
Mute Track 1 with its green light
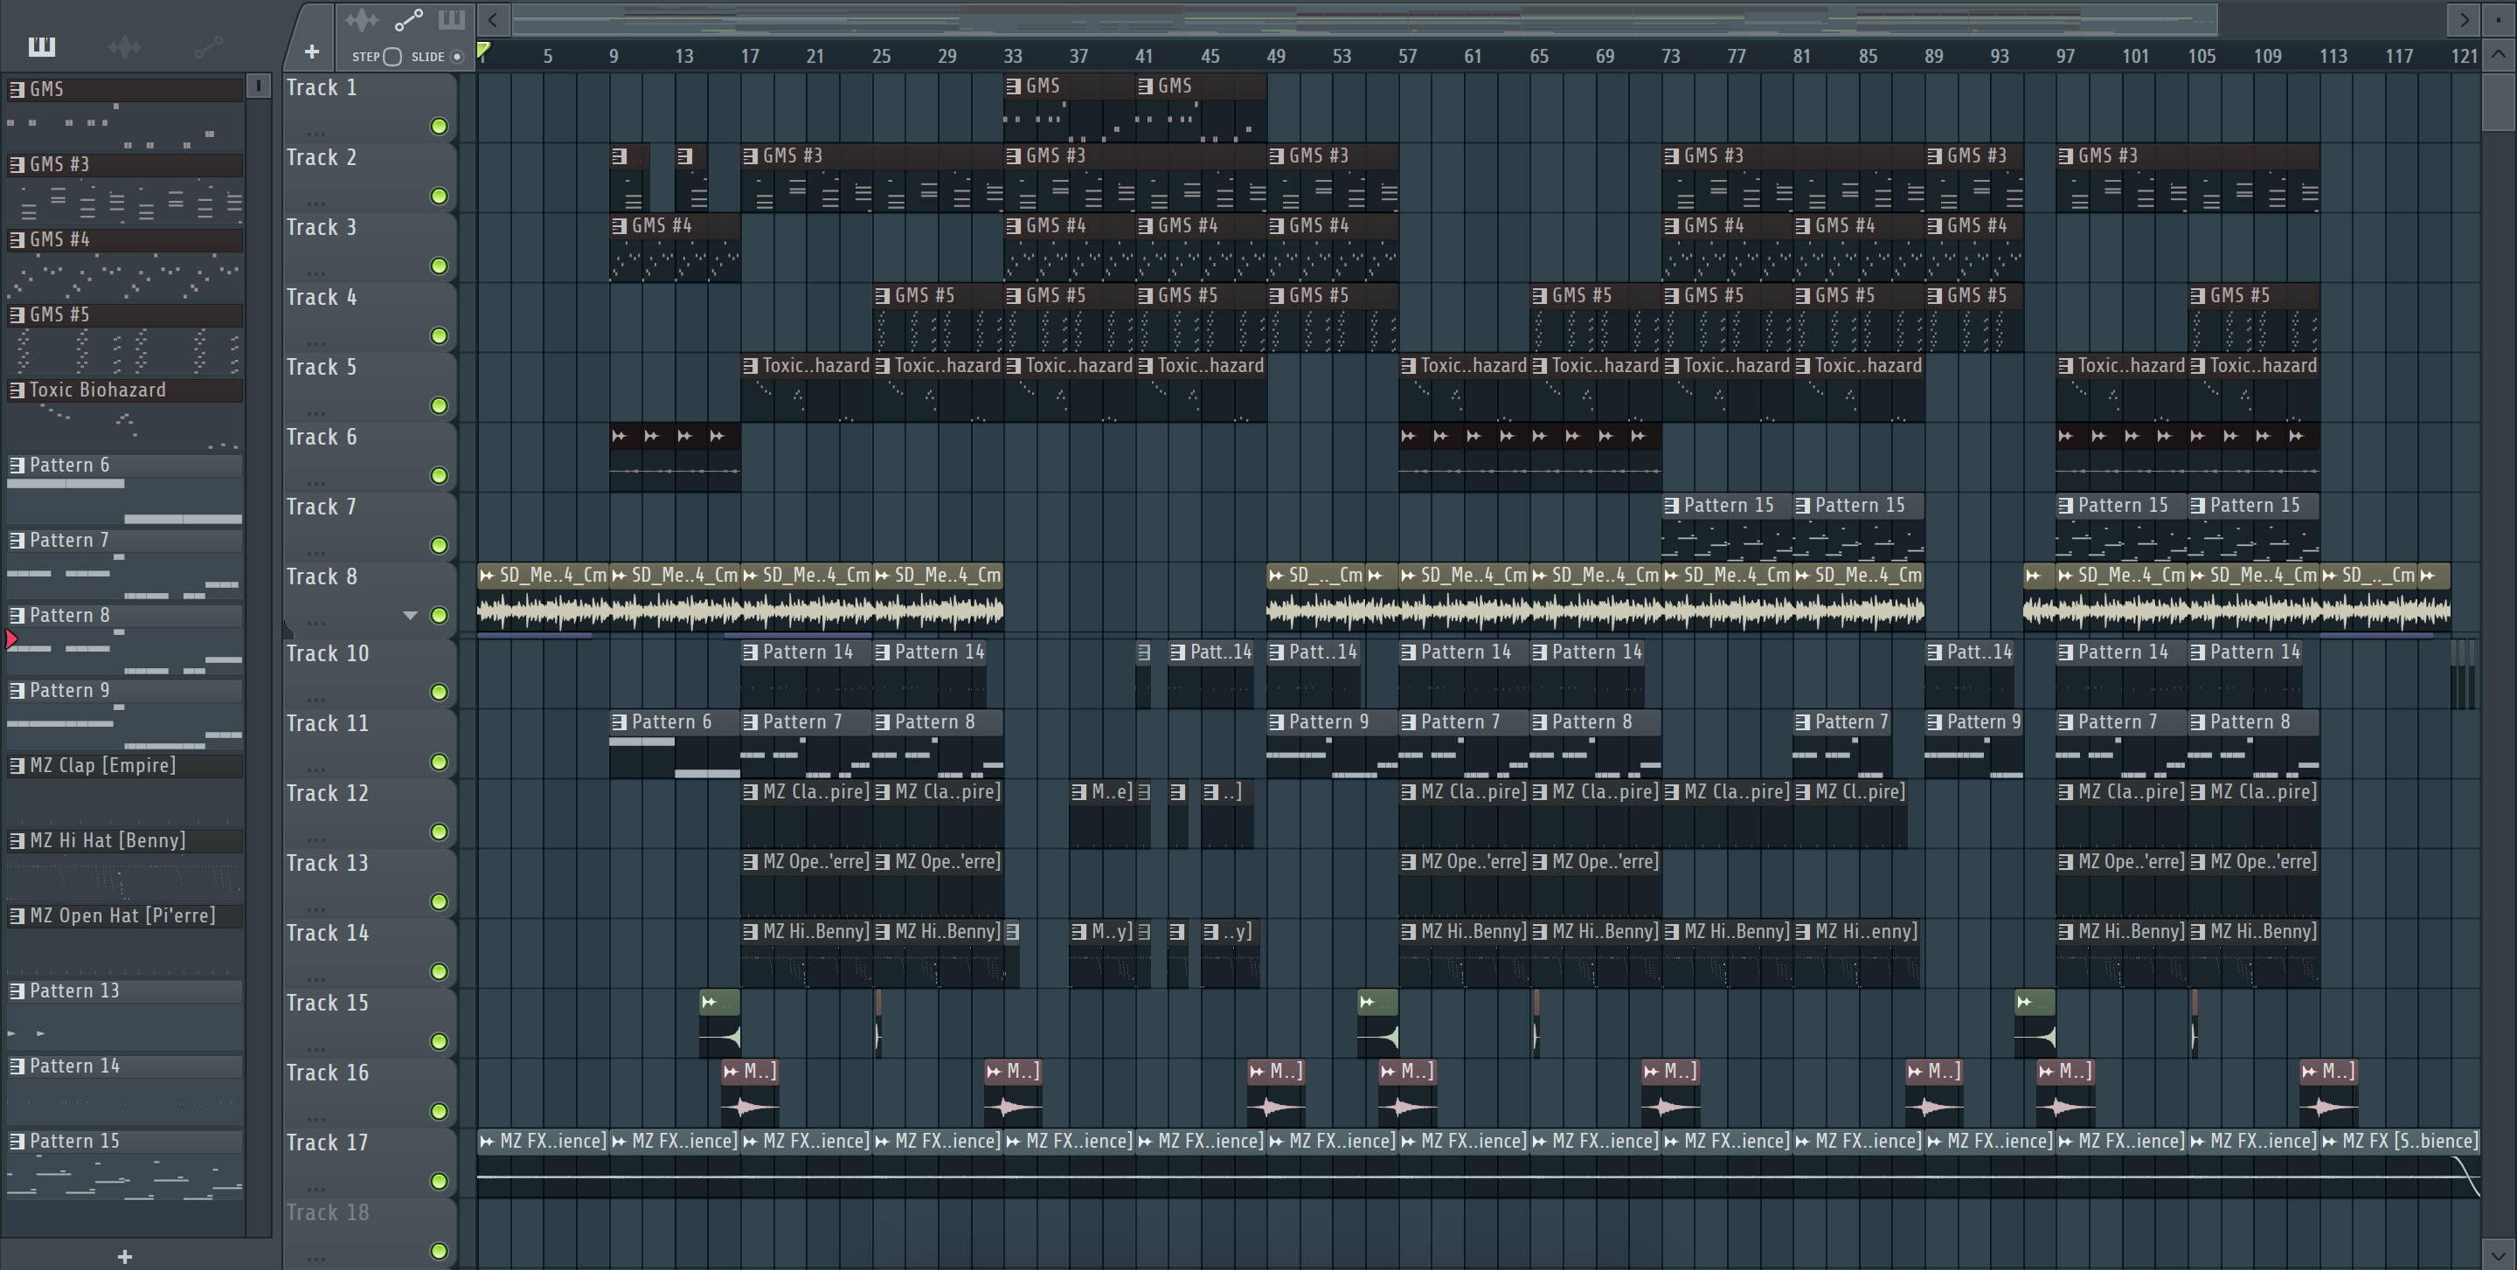pyautogui.click(x=440, y=127)
